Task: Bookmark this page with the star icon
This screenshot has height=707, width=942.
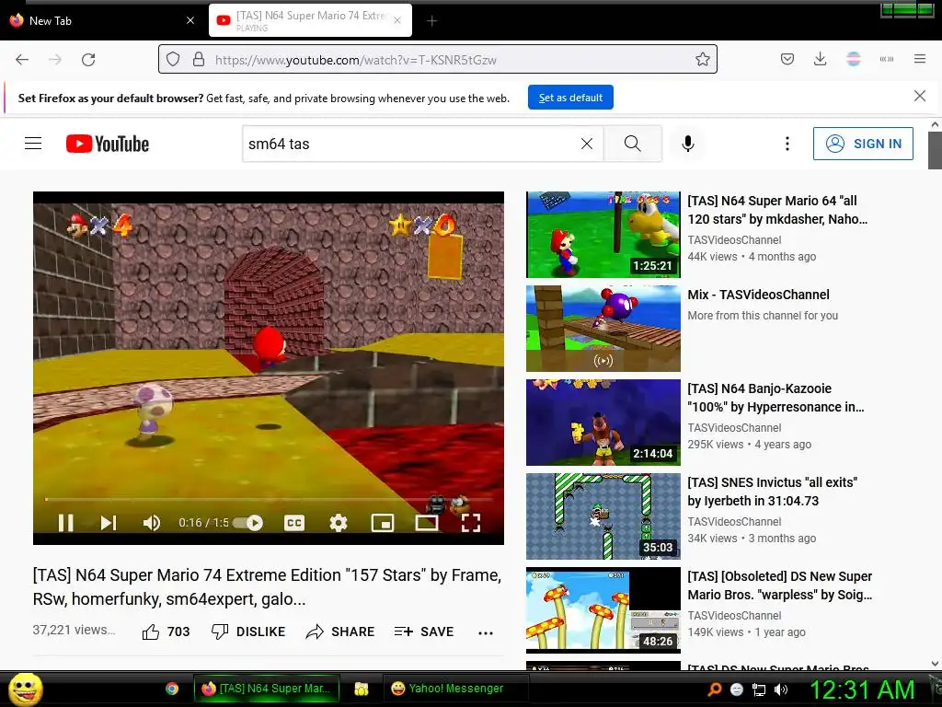Action: pos(702,59)
